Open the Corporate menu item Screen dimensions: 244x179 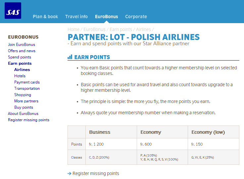(x=136, y=17)
